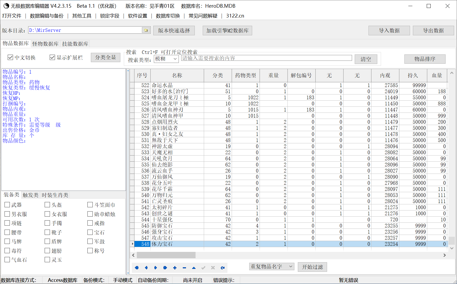Insert new record with plus icon
Image resolution: width=457 pixels, height=284 pixels.
[x=175, y=268]
